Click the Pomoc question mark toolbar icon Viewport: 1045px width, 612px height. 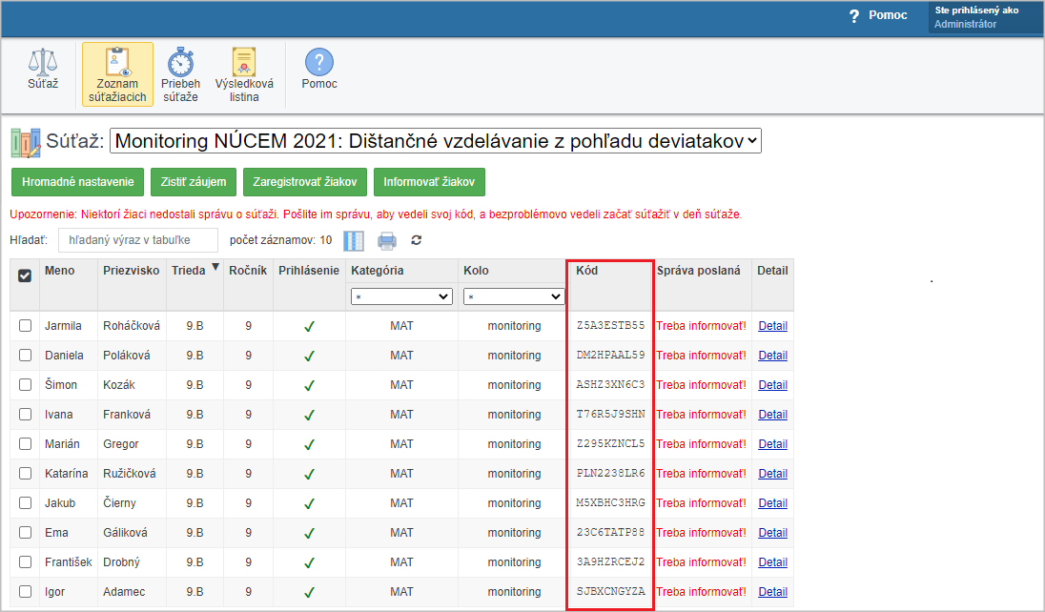coord(319,63)
